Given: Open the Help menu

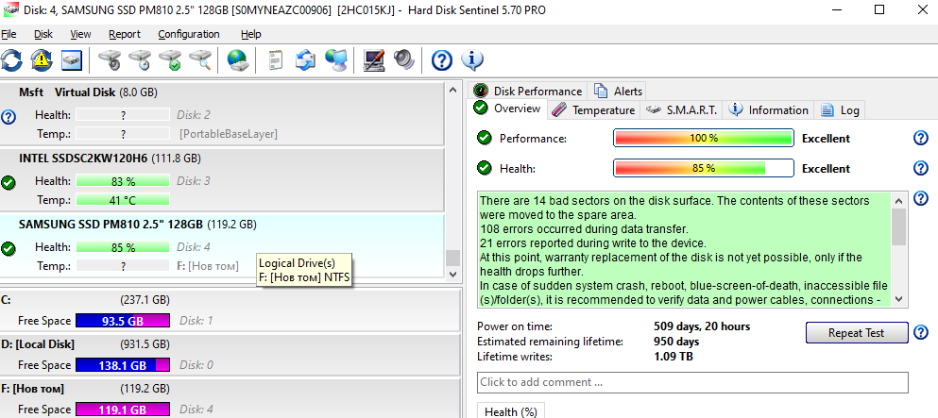Looking at the screenshot, I should coord(250,34).
